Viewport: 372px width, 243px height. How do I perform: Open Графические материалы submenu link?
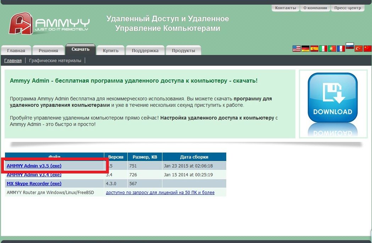click(55, 61)
